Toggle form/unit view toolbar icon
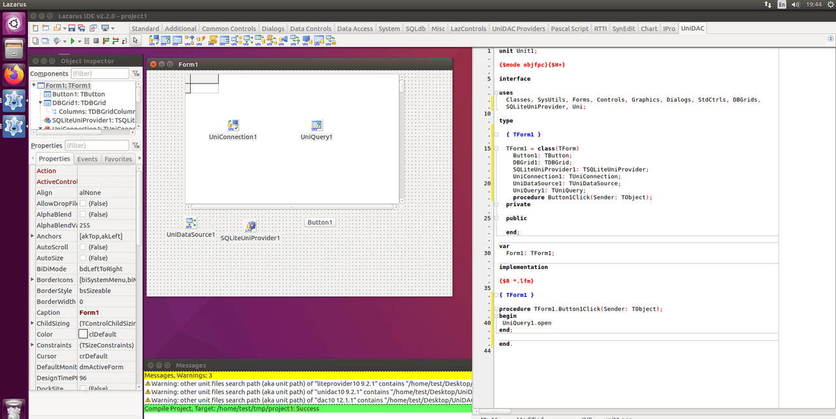836x419 pixels. point(93,28)
